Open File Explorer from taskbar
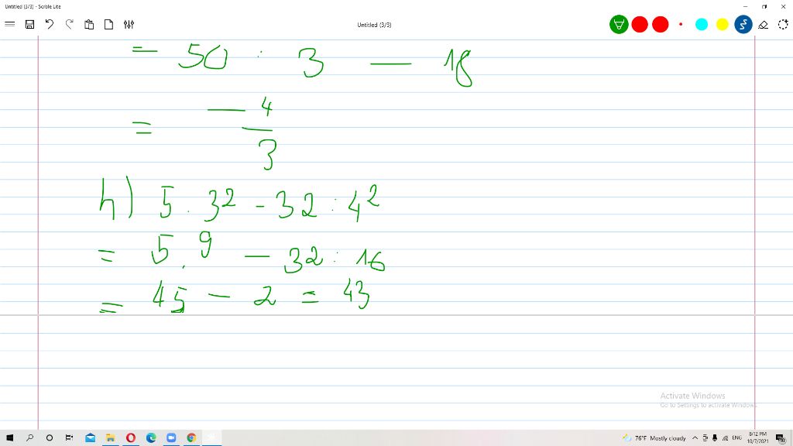 110,438
